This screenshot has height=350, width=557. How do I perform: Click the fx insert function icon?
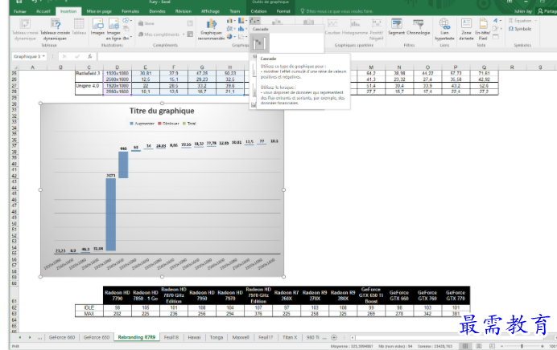[x=90, y=56]
